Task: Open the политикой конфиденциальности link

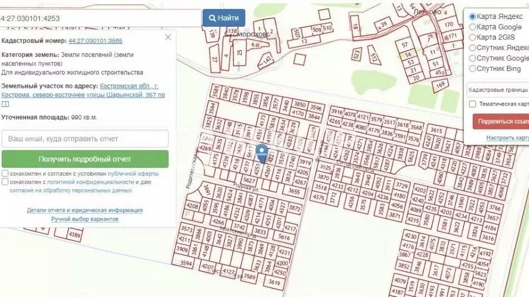Action: (x=90, y=182)
